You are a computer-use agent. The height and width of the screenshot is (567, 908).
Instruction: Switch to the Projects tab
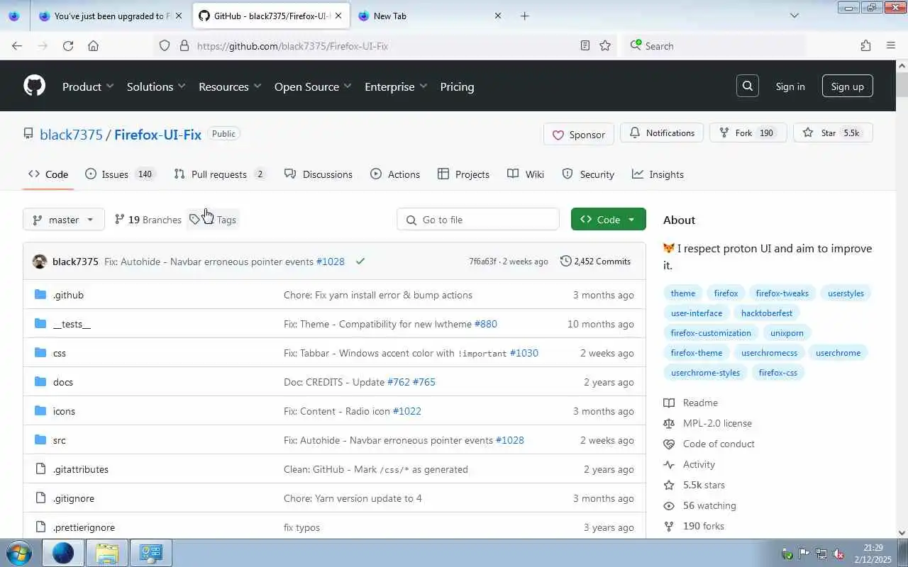point(464,174)
